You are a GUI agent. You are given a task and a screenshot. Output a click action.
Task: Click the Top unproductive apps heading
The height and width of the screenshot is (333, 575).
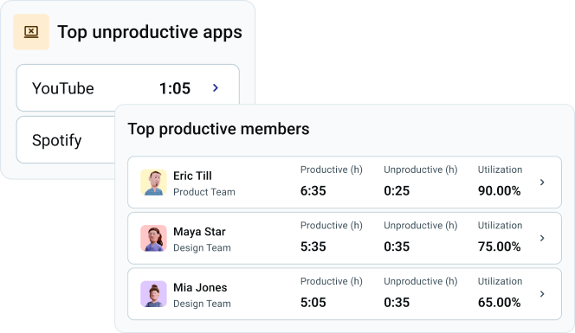(x=150, y=32)
